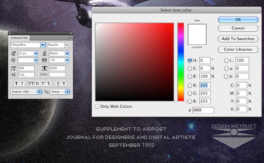Viewport: 264px width, 163px height.
Task: Open the Character panel flyout menu
Action: pyautogui.click(x=70, y=38)
